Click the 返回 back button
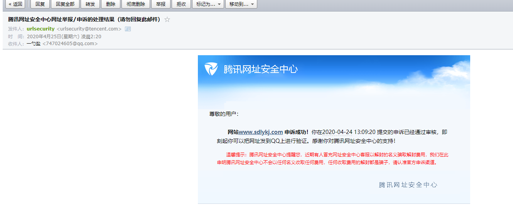The width and height of the screenshot is (513, 205). [x=15, y=4]
